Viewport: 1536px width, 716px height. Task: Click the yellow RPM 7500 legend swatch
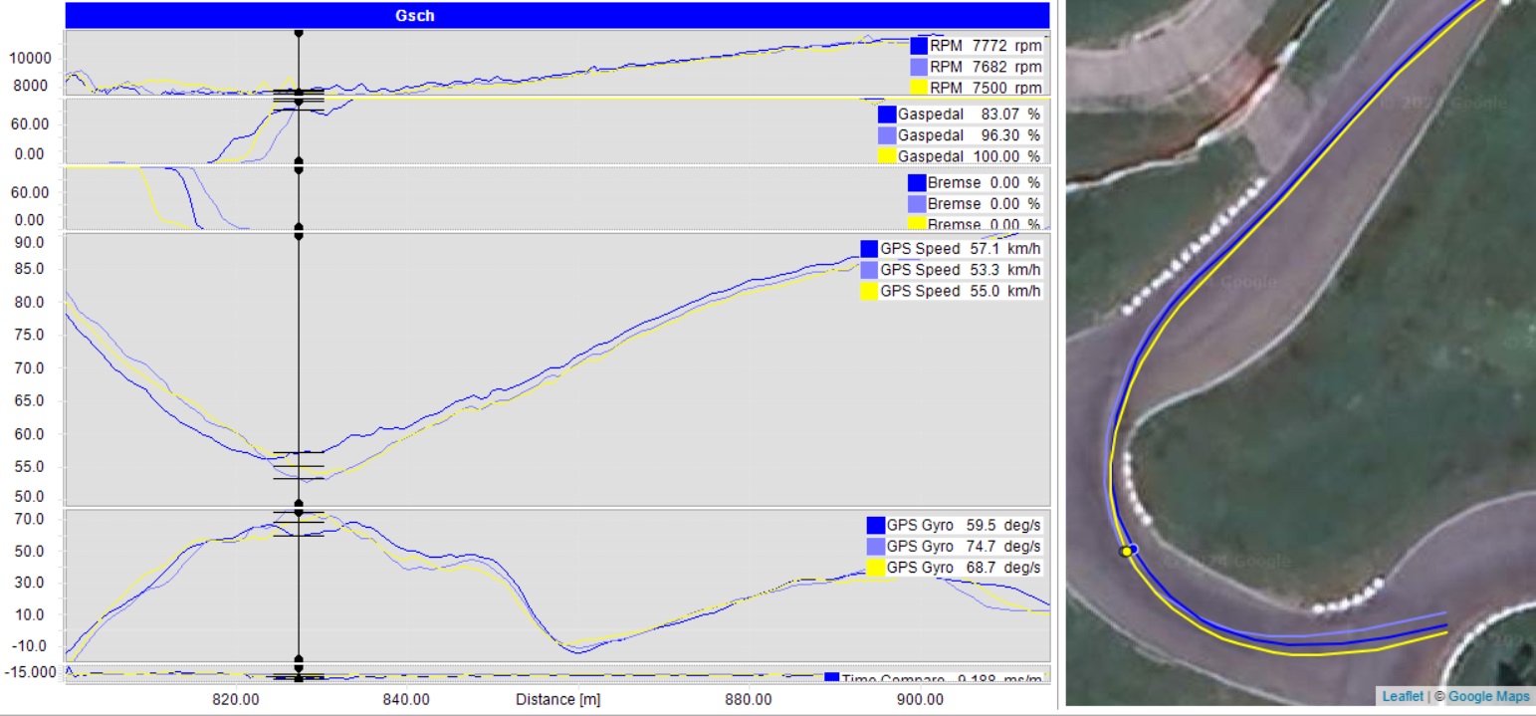pyautogui.click(x=919, y=88)
